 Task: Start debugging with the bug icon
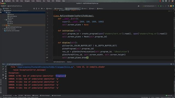pyautogui.click(x=161, y=6)
